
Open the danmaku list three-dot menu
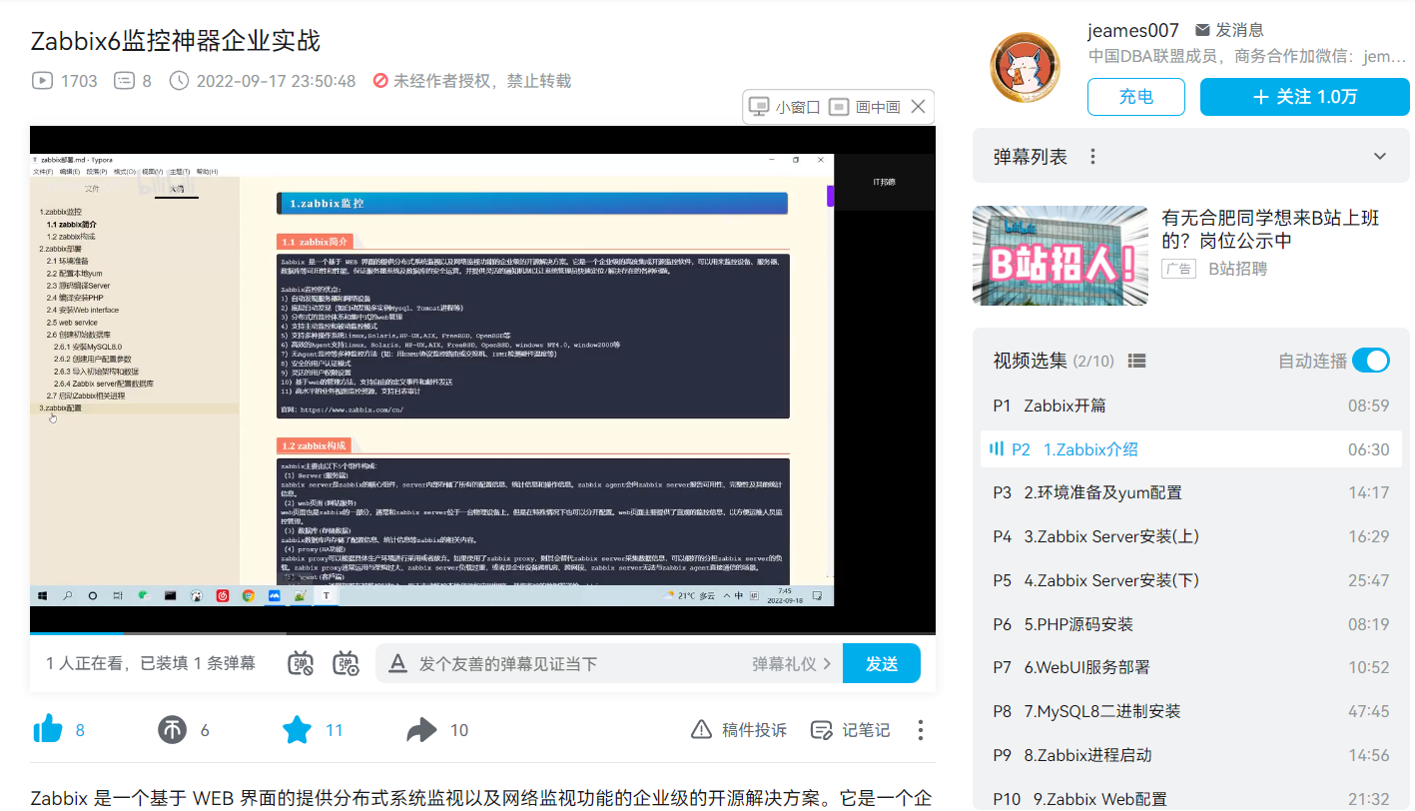tap(1092, 157)
